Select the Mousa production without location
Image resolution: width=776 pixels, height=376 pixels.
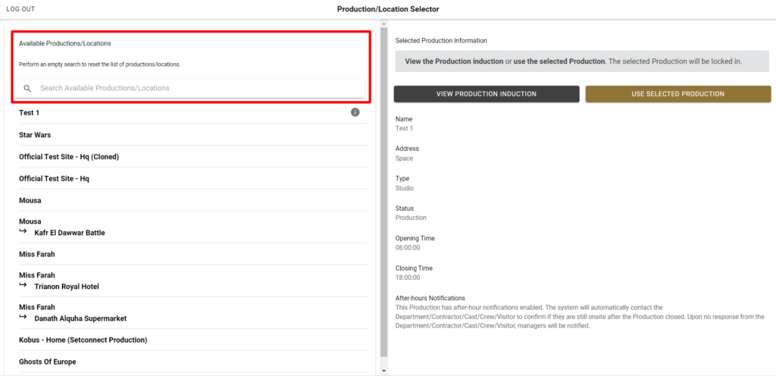click(193, 200)
